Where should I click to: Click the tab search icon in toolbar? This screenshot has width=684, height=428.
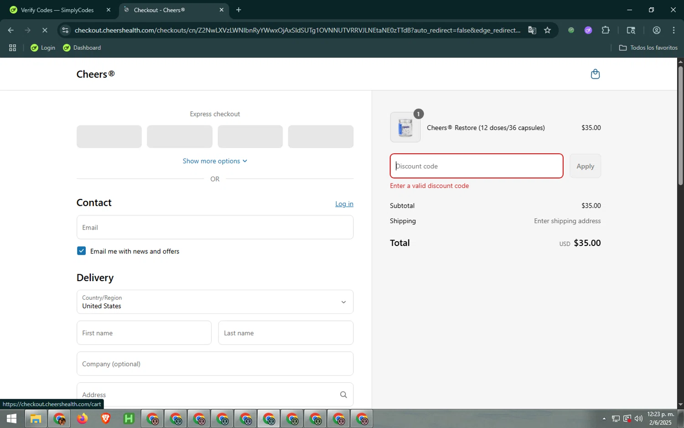pyautogui.click(x=631, y=30)
